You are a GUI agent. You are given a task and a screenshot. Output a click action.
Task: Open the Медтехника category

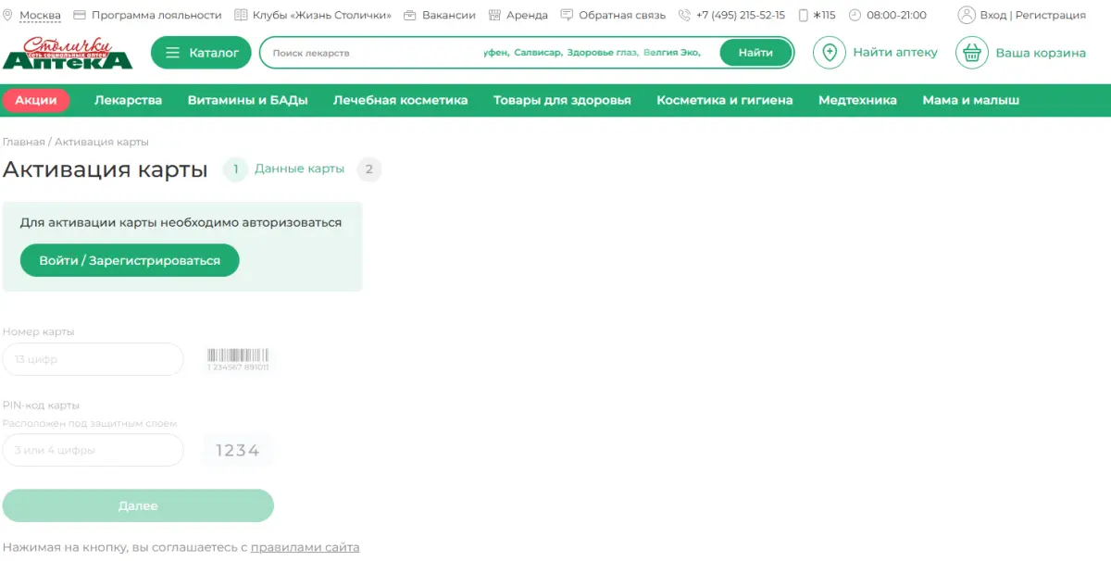[857, 100]
